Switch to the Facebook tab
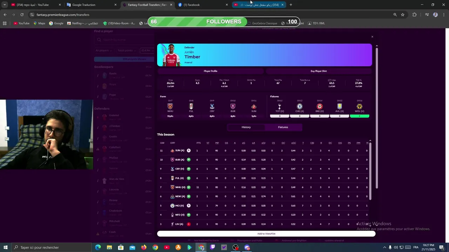This screenshot has height=252, width=449. coord(203,5)
